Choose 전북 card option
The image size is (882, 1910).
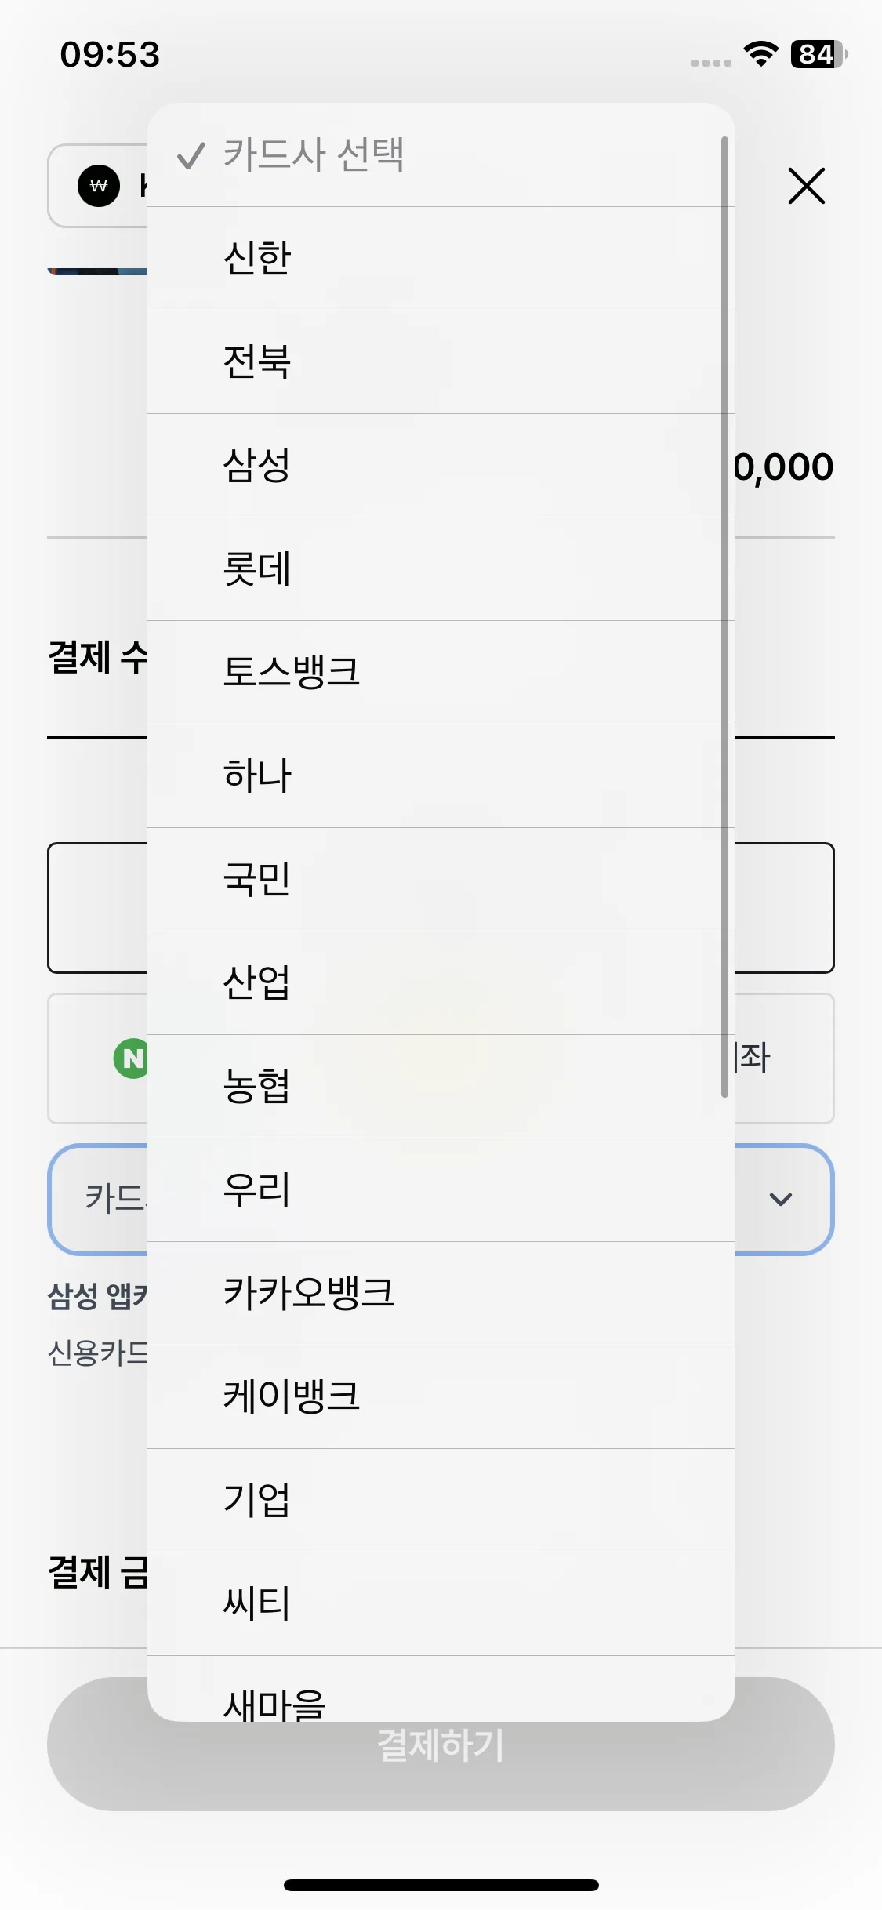[441, 362]
